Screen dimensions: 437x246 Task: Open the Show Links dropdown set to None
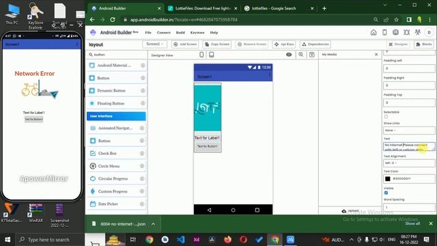[409, 131]
